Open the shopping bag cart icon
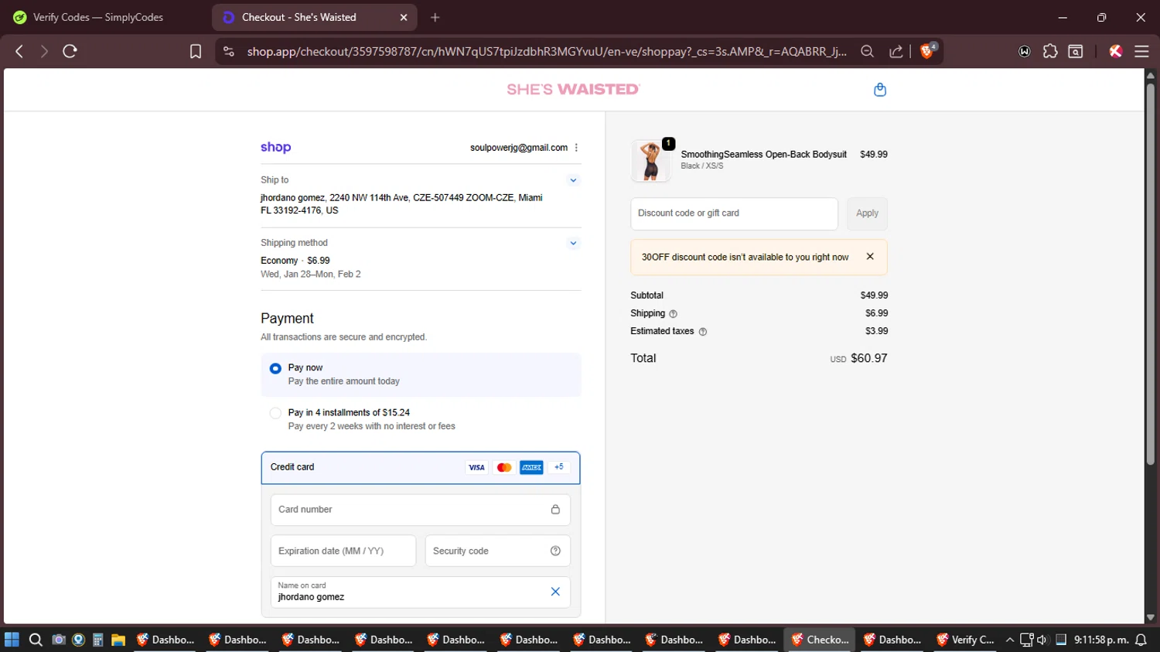1160x652 pixels. (x=879, y=90)
